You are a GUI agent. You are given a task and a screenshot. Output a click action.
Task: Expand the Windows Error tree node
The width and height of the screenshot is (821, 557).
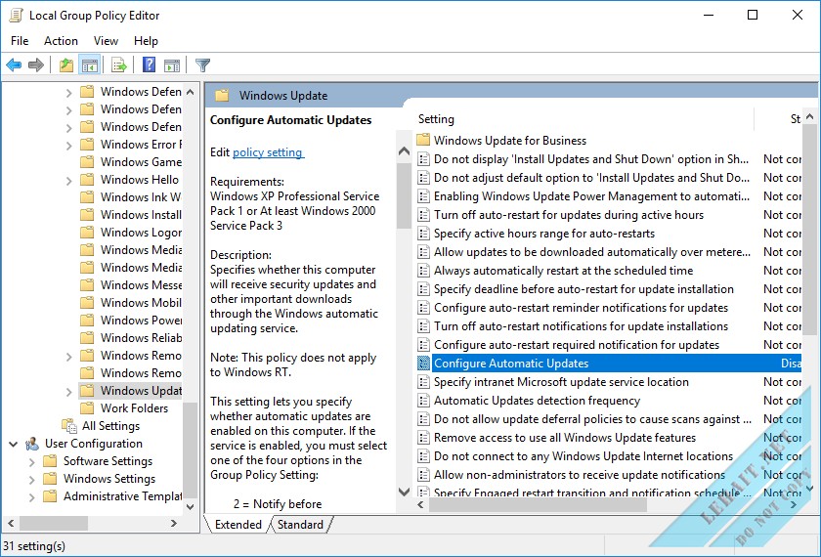(x=68, y=145)
